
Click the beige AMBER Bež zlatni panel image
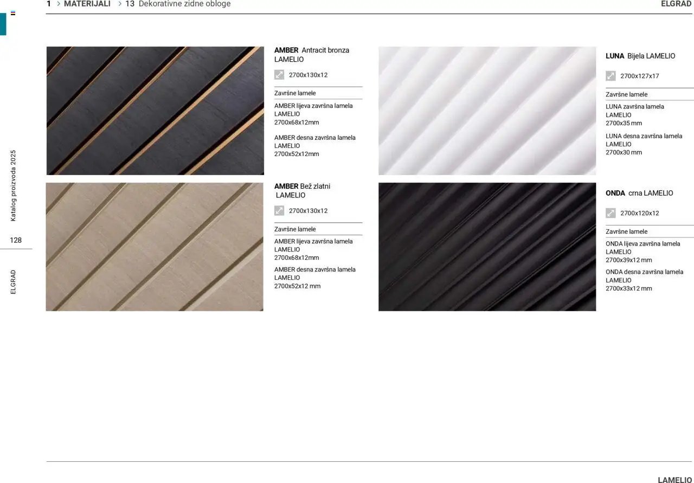pos(155,247)
